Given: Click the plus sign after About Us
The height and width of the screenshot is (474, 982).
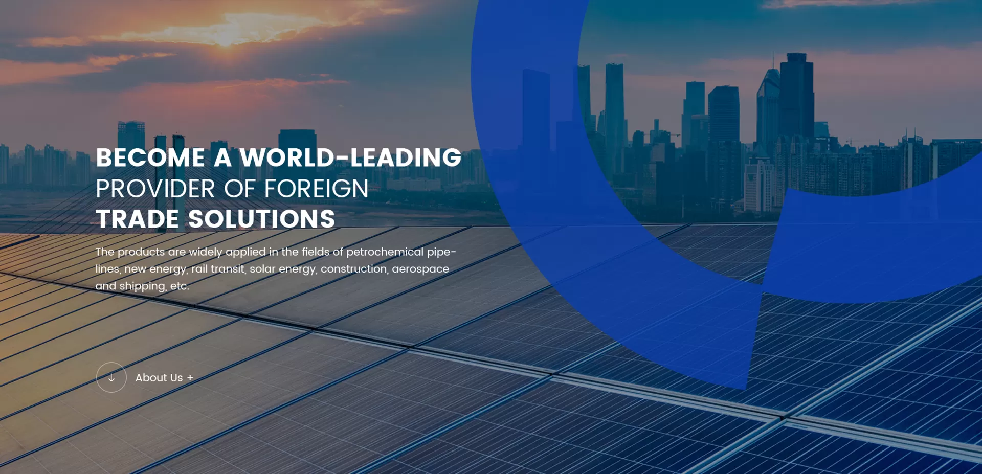Looking at the screenshot, I should [190, 378].
